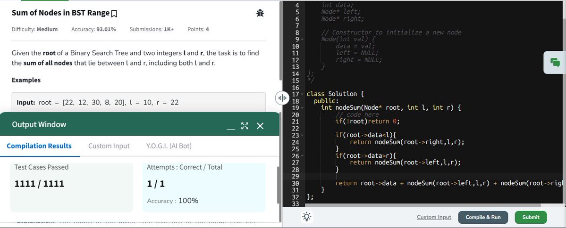Open the green chat bubble widget
Screen dimensions: 566x228
coord(555,63)
